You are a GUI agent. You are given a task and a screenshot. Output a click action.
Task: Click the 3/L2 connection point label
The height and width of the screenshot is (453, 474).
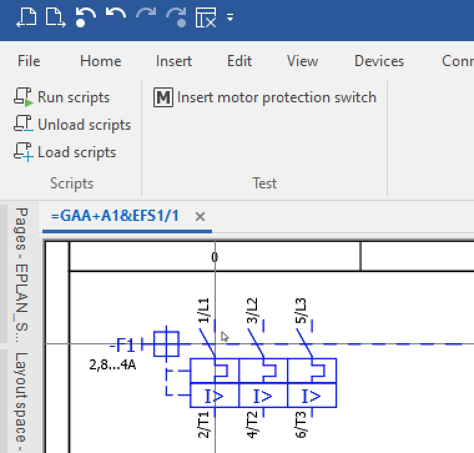[252, 311]
